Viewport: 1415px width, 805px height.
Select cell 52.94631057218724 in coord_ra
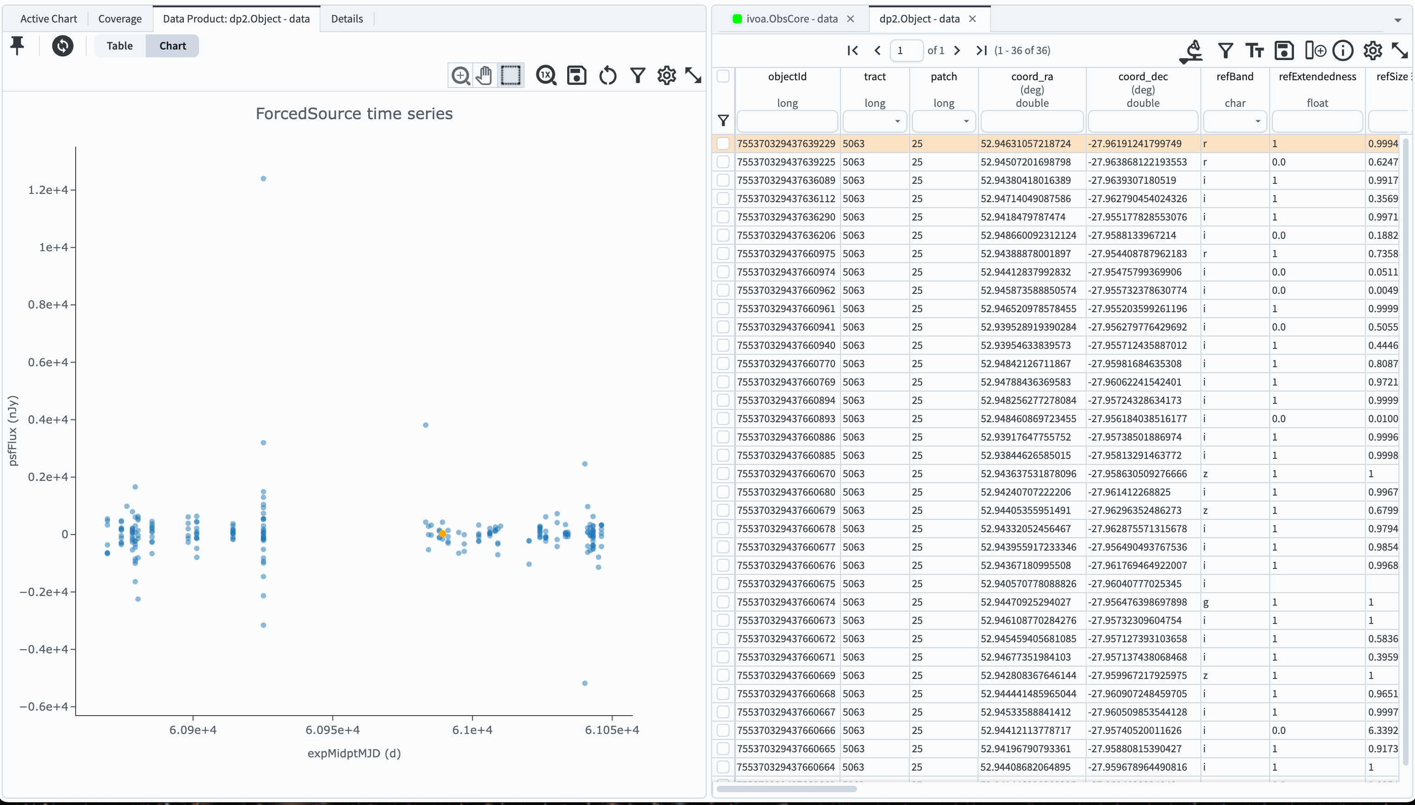(x=1032, y=143)
